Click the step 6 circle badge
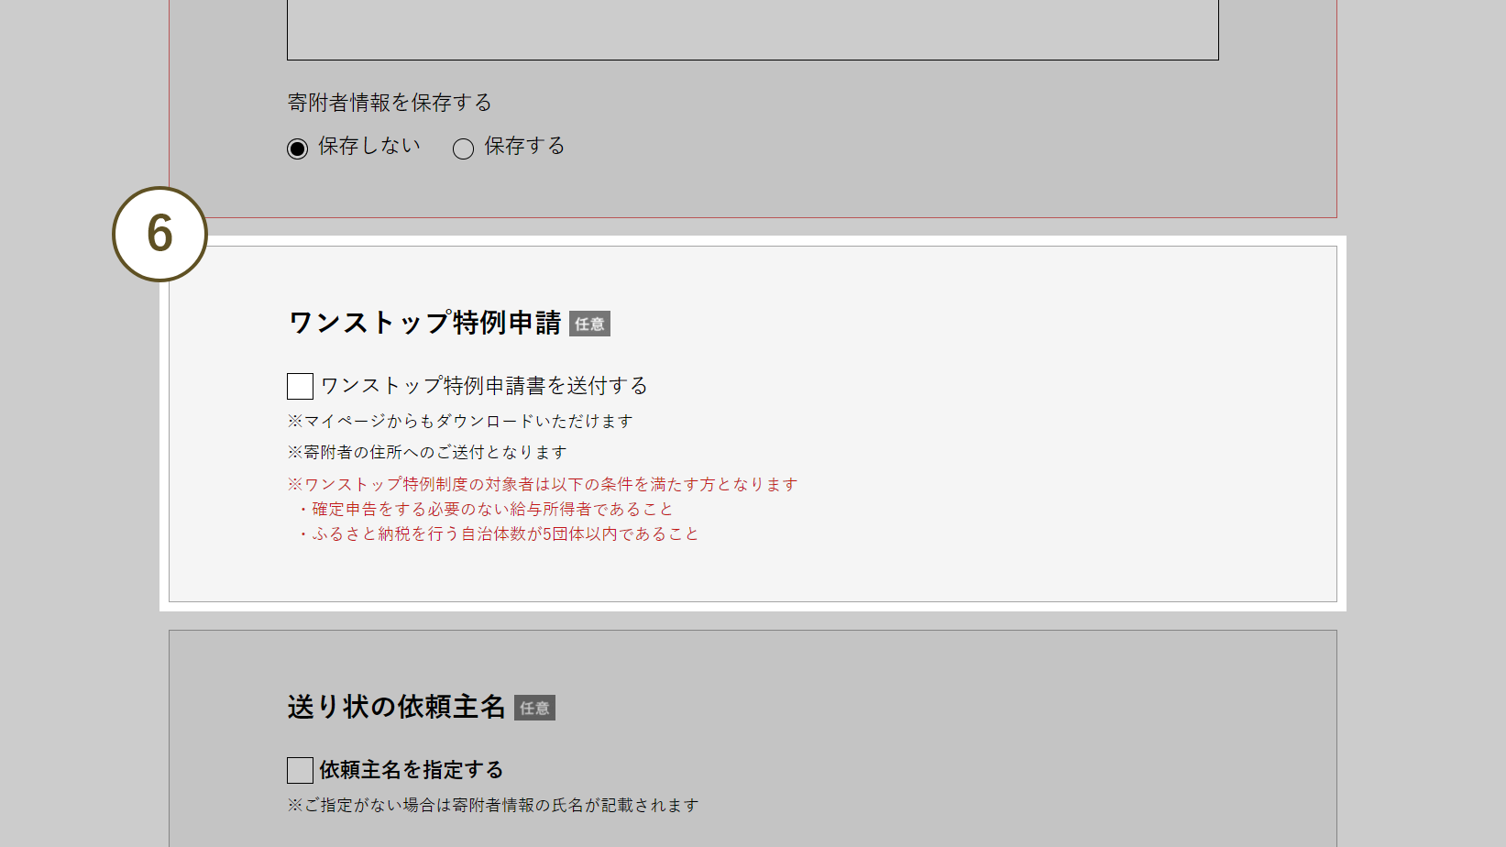 point(159,234)
